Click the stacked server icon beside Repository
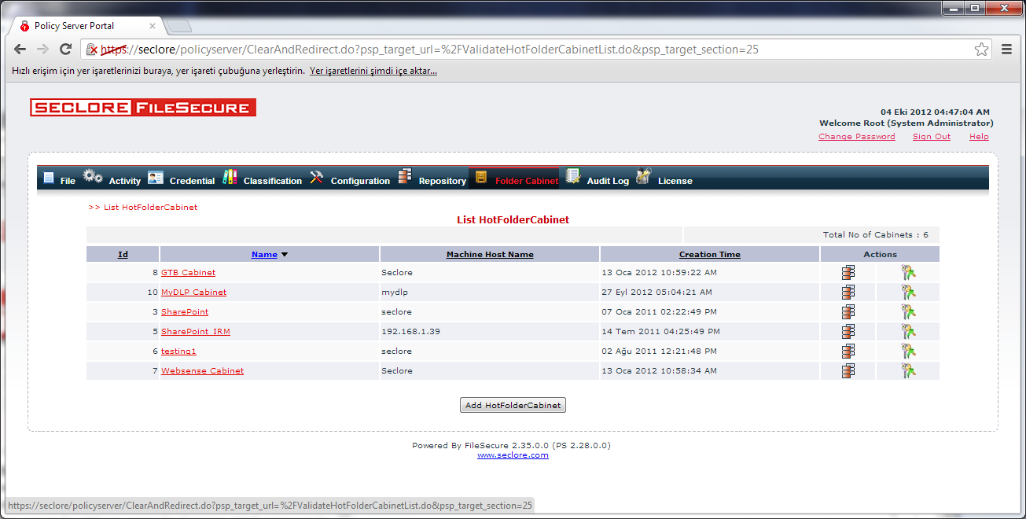 pyautogui.click(x=405, y=177)
